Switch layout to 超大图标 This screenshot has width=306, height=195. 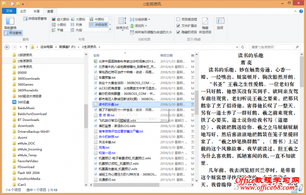[x=61, y=19]
